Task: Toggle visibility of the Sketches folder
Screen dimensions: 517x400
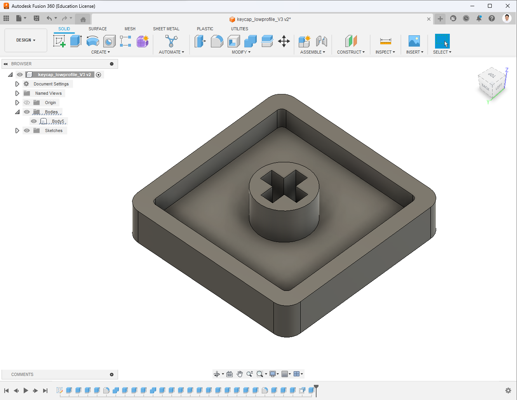Action: click(27, 130)
